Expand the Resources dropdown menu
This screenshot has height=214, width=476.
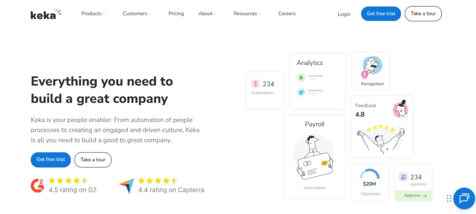point(247,14)
